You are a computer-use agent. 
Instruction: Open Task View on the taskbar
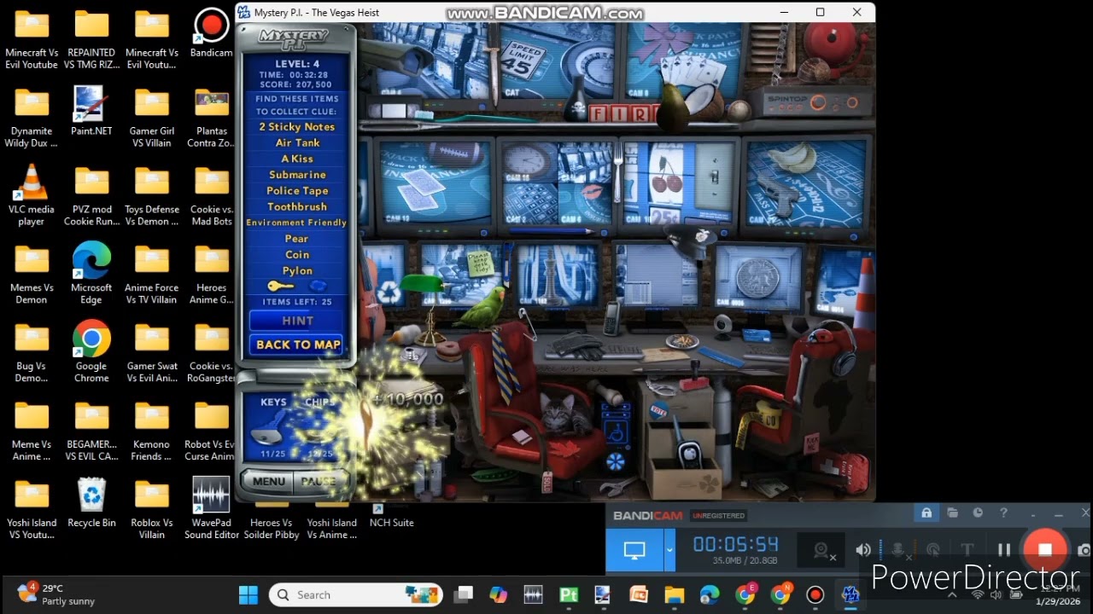(463, 594)
